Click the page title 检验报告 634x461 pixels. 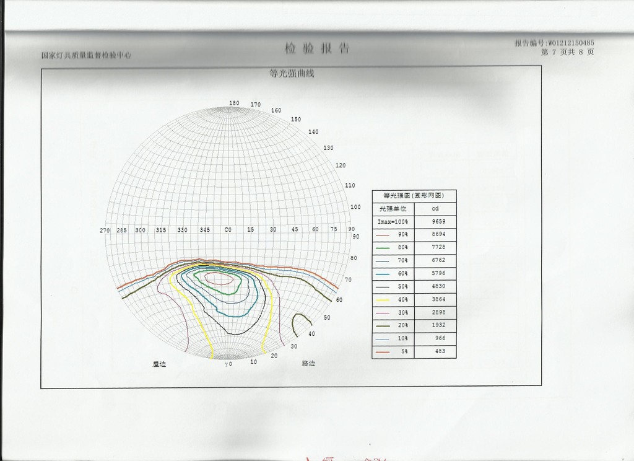pyautogui.click(x=317, y=48)
